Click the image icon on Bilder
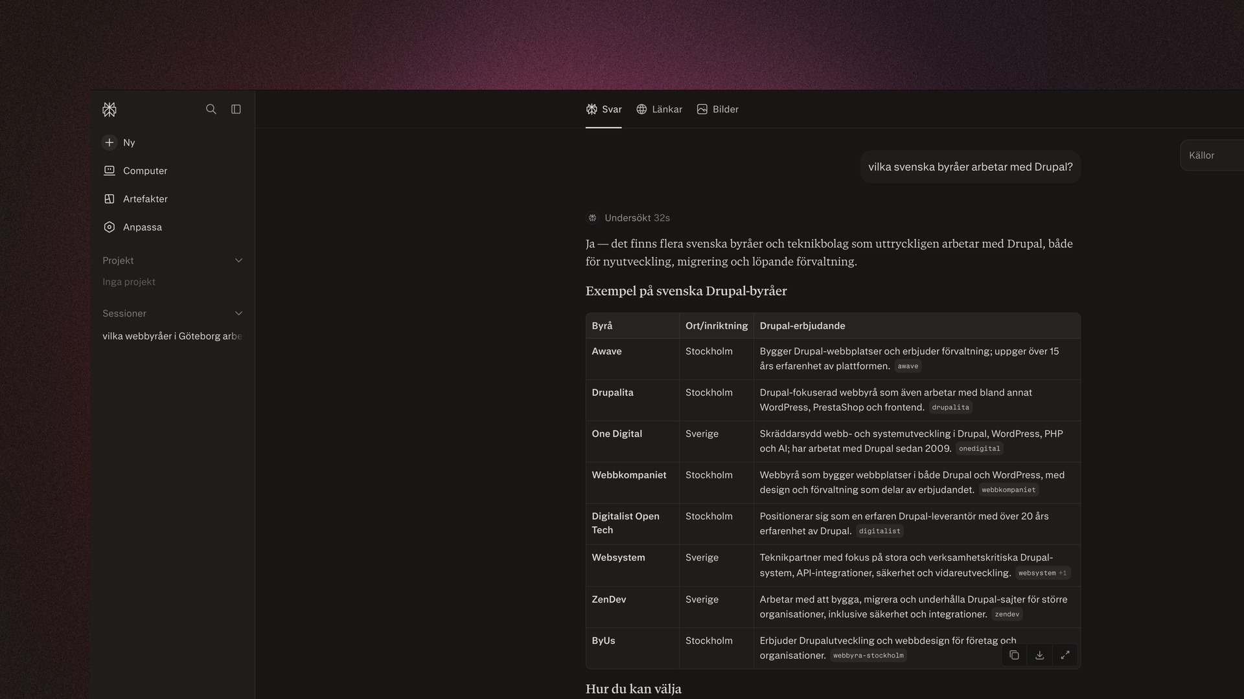 pyautogui.click(x=702, y=109)
